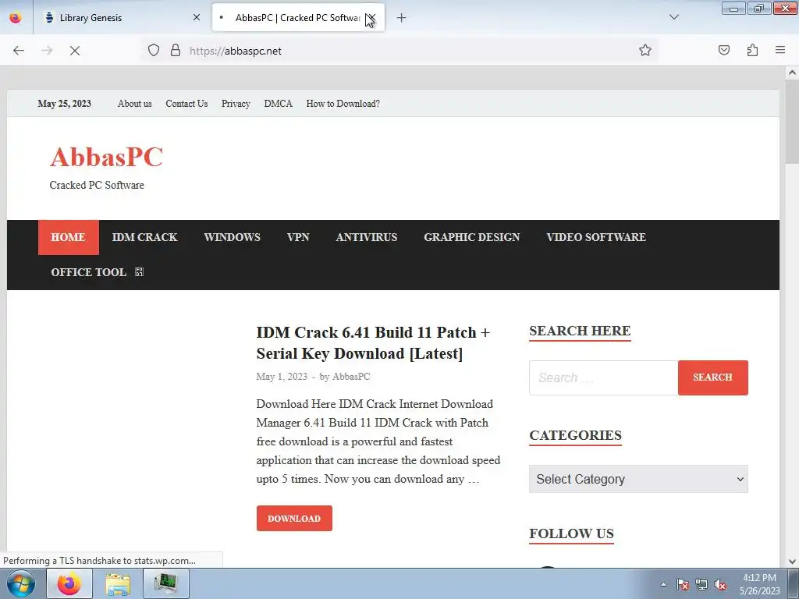Click the scrollbar up arrow
This screenshot has height=599, width=799.
pos(792,73)
